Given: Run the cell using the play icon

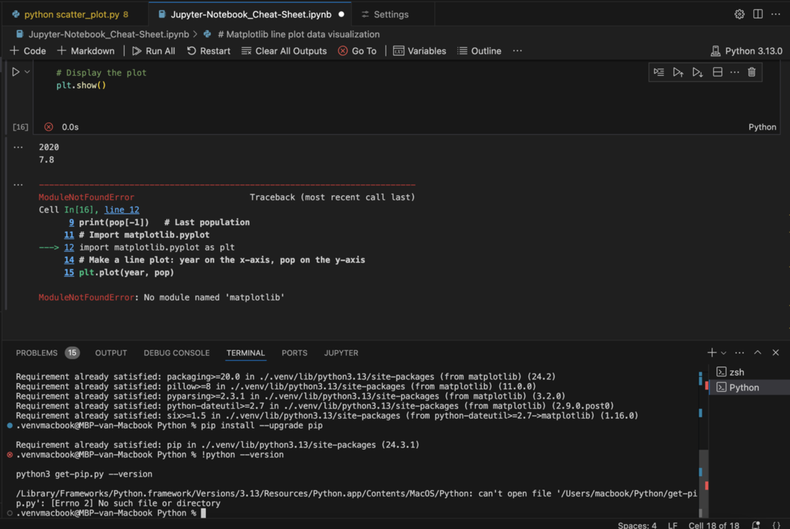Looking at the screenshot, I should (x=16, y=72).
